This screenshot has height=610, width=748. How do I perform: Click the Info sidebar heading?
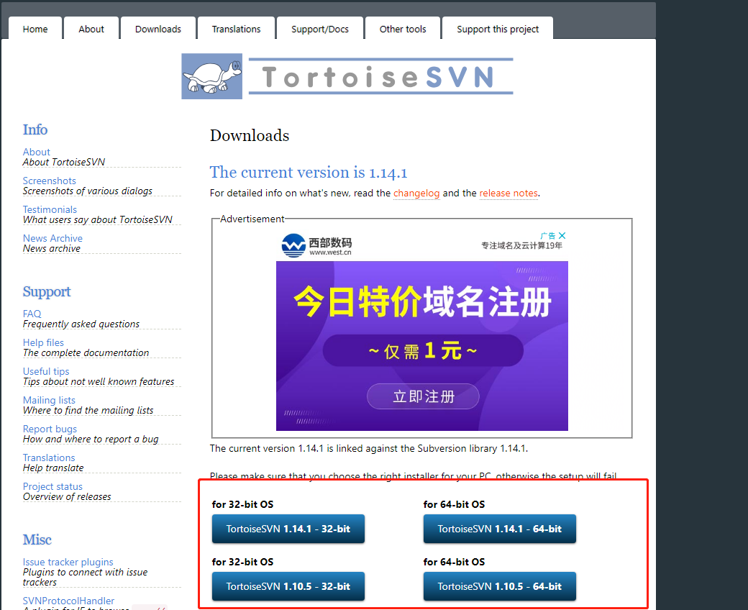tap(35, 129)
